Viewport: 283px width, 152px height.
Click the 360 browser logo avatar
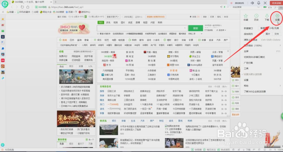coord(5,4)
